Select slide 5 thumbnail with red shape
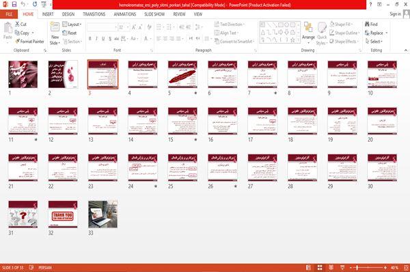Screen dimensions: 410x272 [x=182, y=74]
